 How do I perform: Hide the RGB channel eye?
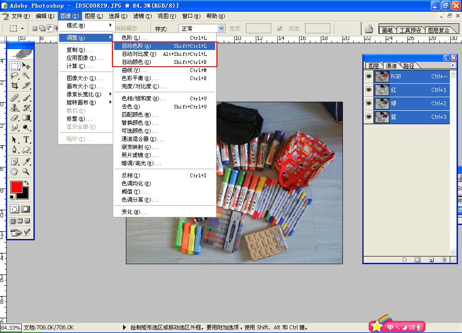pyautogui.click(x=369, y=76)
